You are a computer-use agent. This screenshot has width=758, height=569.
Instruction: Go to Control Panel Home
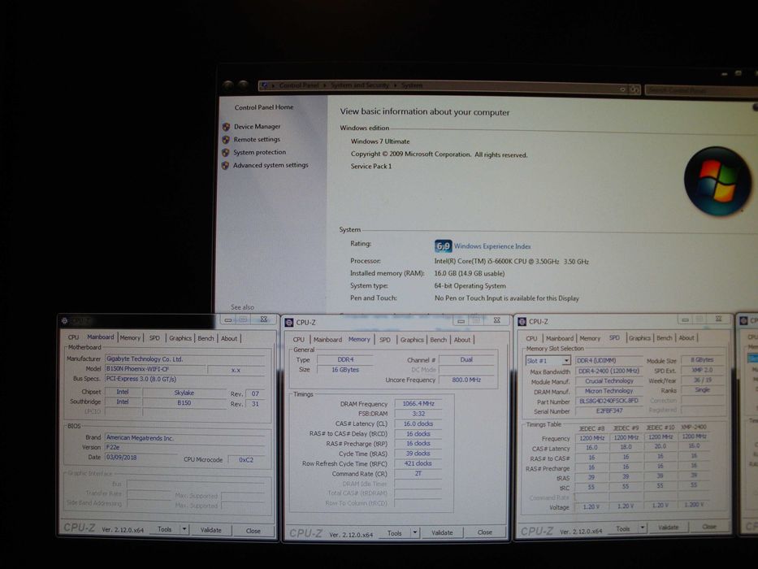264,107
